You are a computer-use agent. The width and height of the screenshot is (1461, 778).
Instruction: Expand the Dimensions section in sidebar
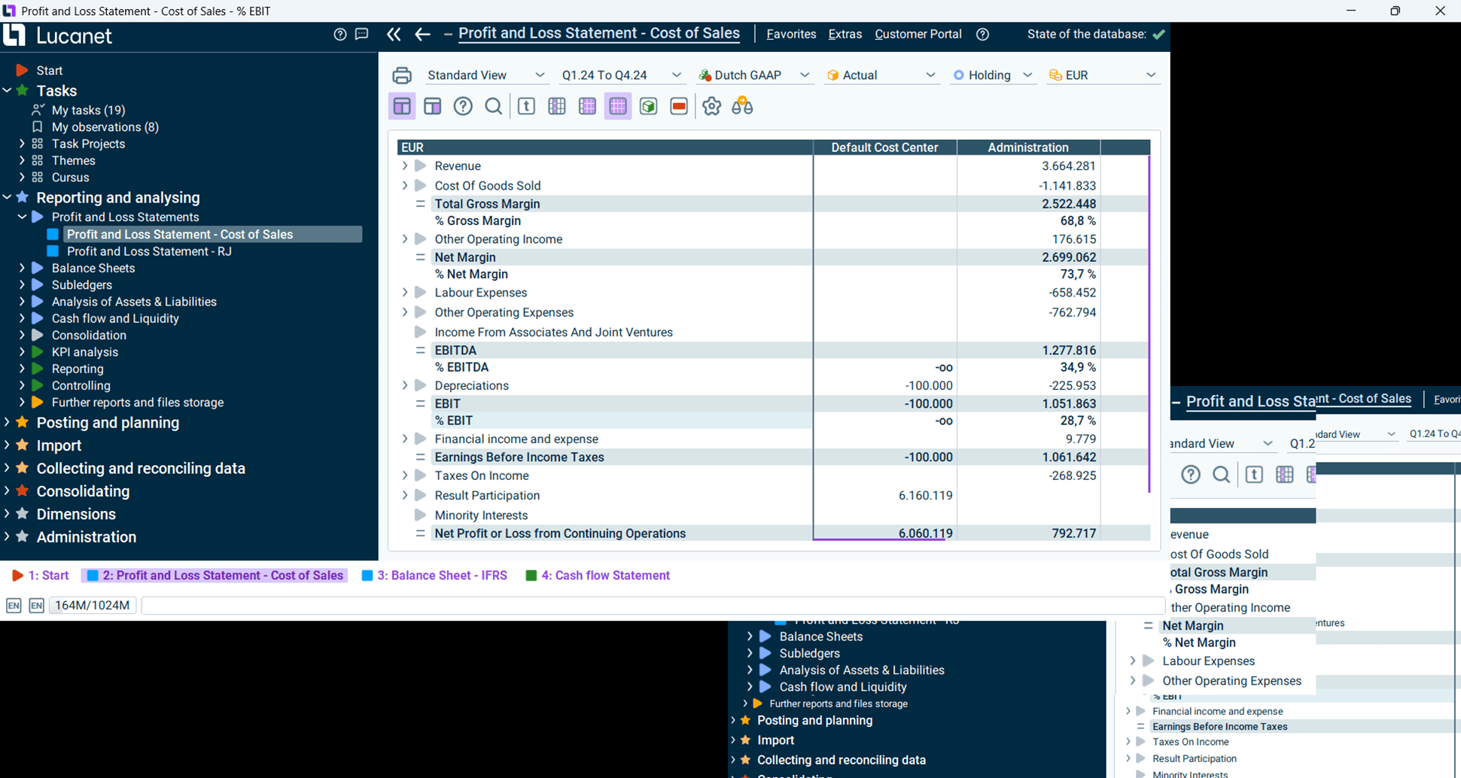[7, 514]
